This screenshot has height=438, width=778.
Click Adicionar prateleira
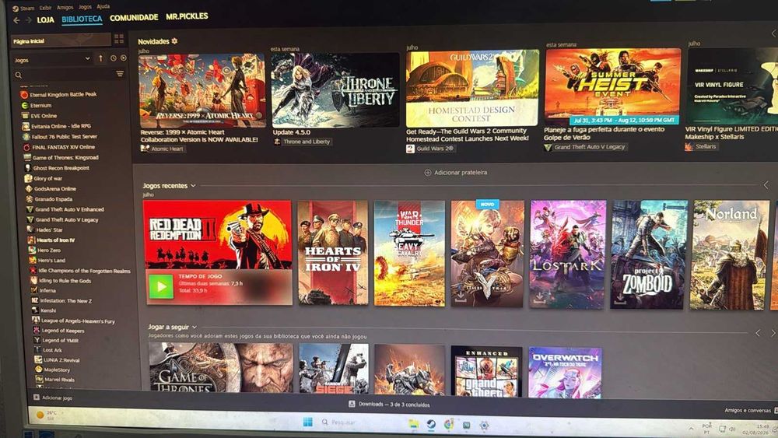(x=456, y=173)
